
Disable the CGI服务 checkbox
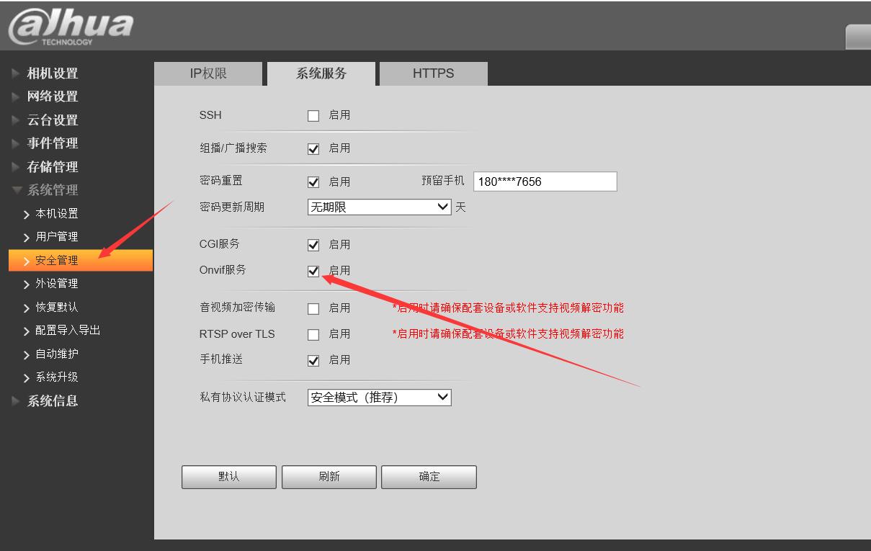[313, 246]
